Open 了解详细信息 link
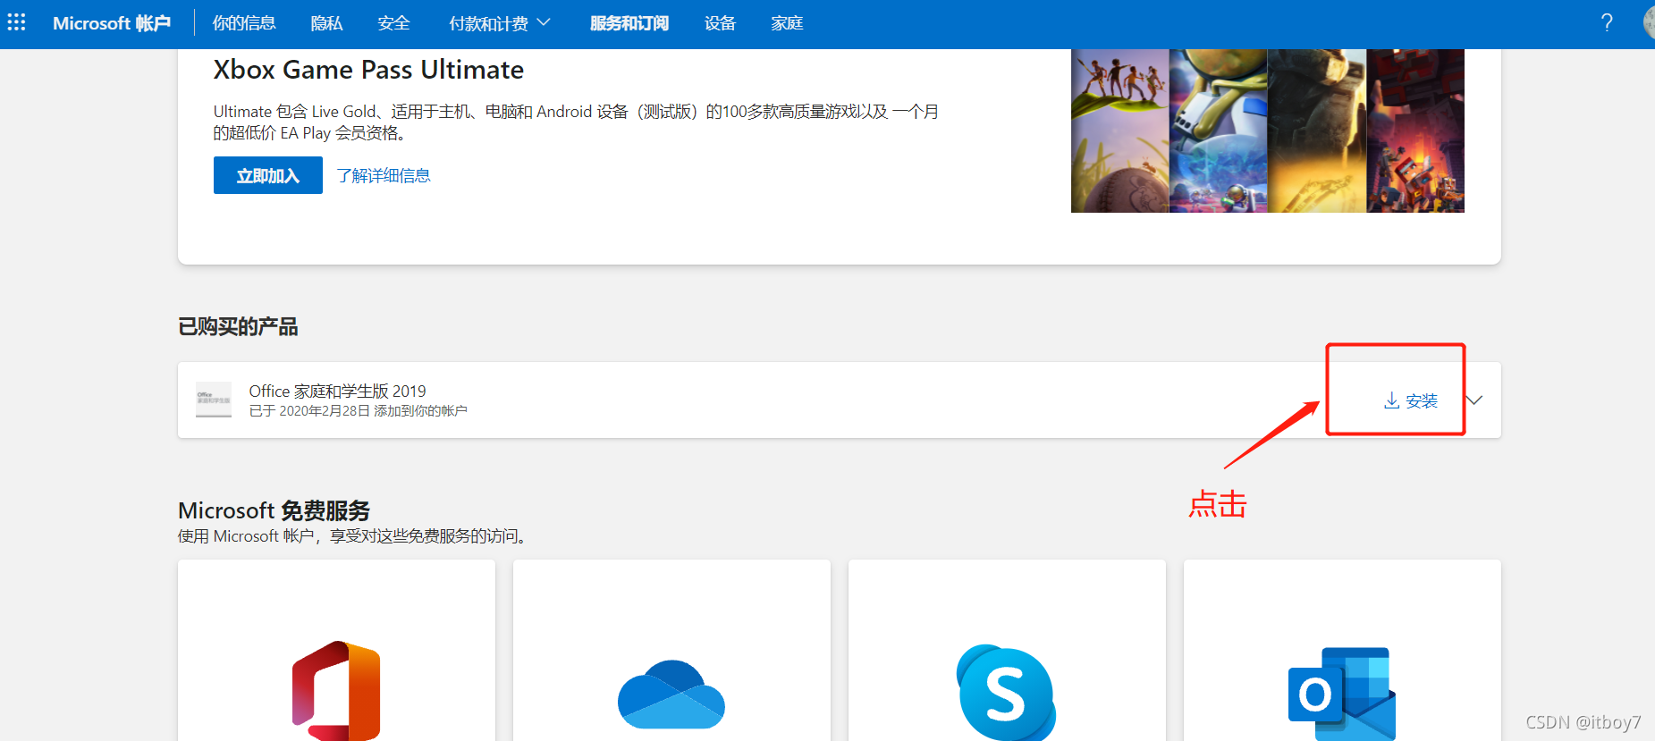Screen dimensions: 1655x741 coord(384,175)
